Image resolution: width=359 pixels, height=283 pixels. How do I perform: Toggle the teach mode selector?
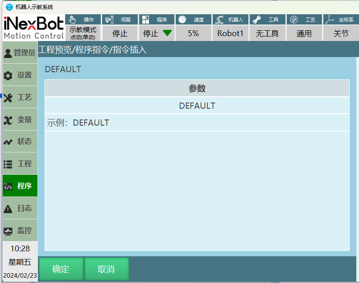pyautogui.click(x=83, y=33)
